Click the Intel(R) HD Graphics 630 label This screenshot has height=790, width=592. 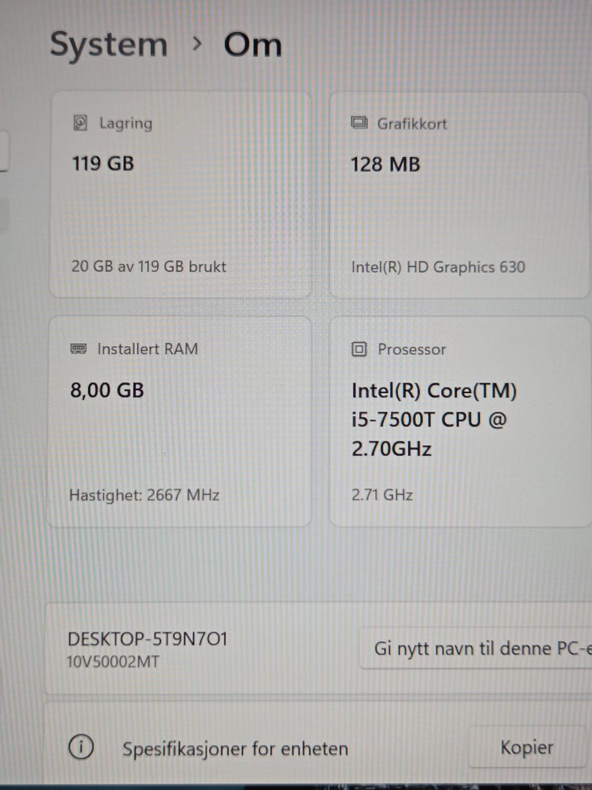point(438,267)
